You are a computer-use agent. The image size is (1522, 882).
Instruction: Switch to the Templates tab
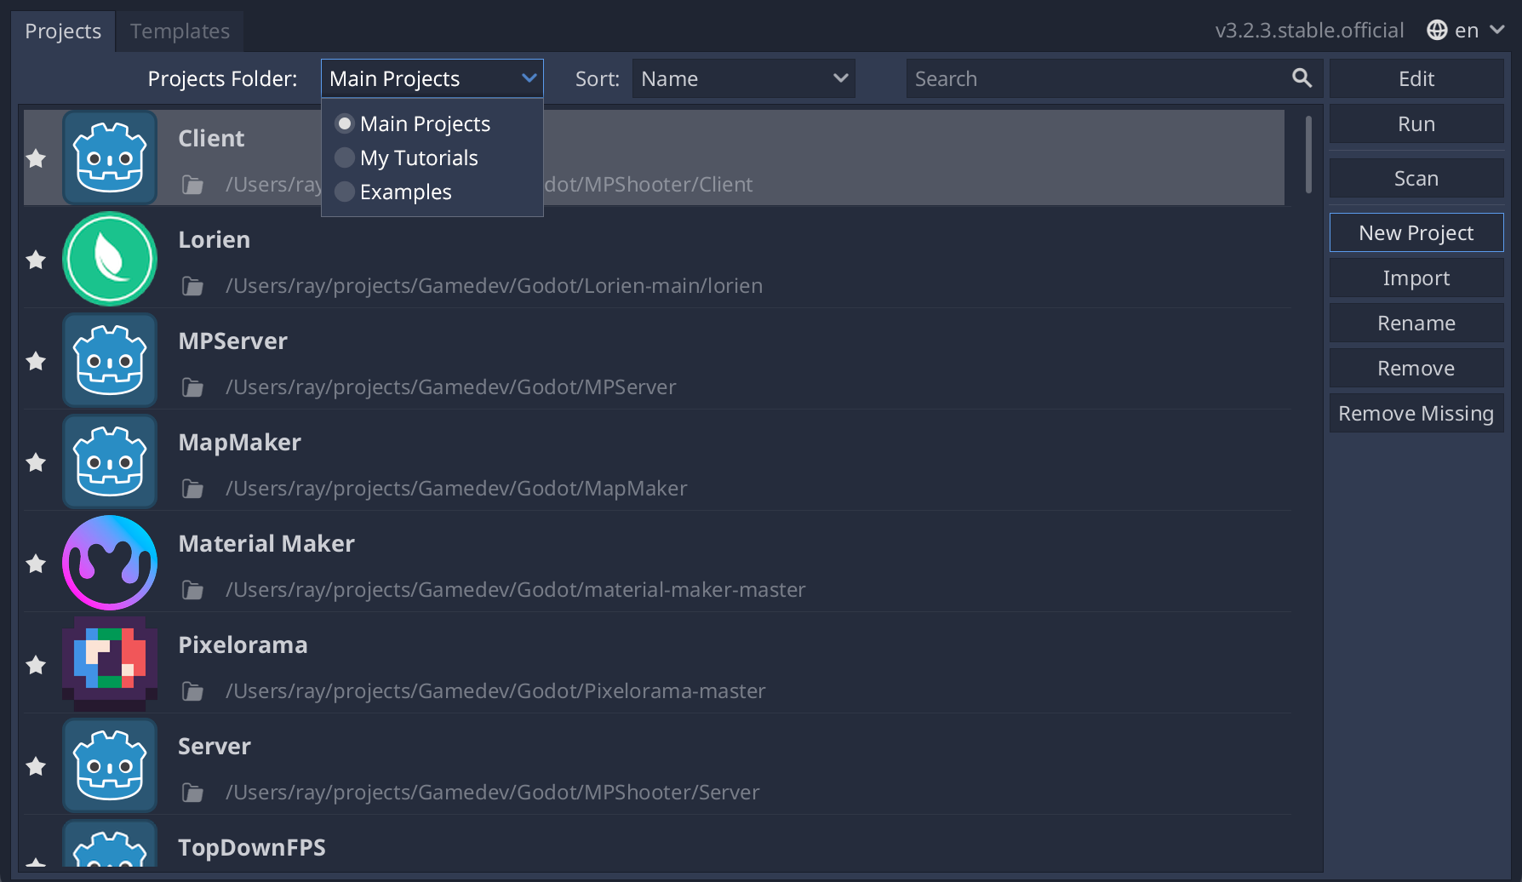coord(179,31)
